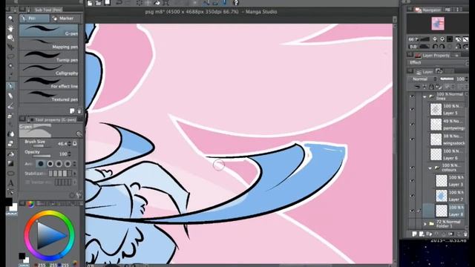
Task: Collapse the 'colours' layer folder
Action: pos(430,168)
